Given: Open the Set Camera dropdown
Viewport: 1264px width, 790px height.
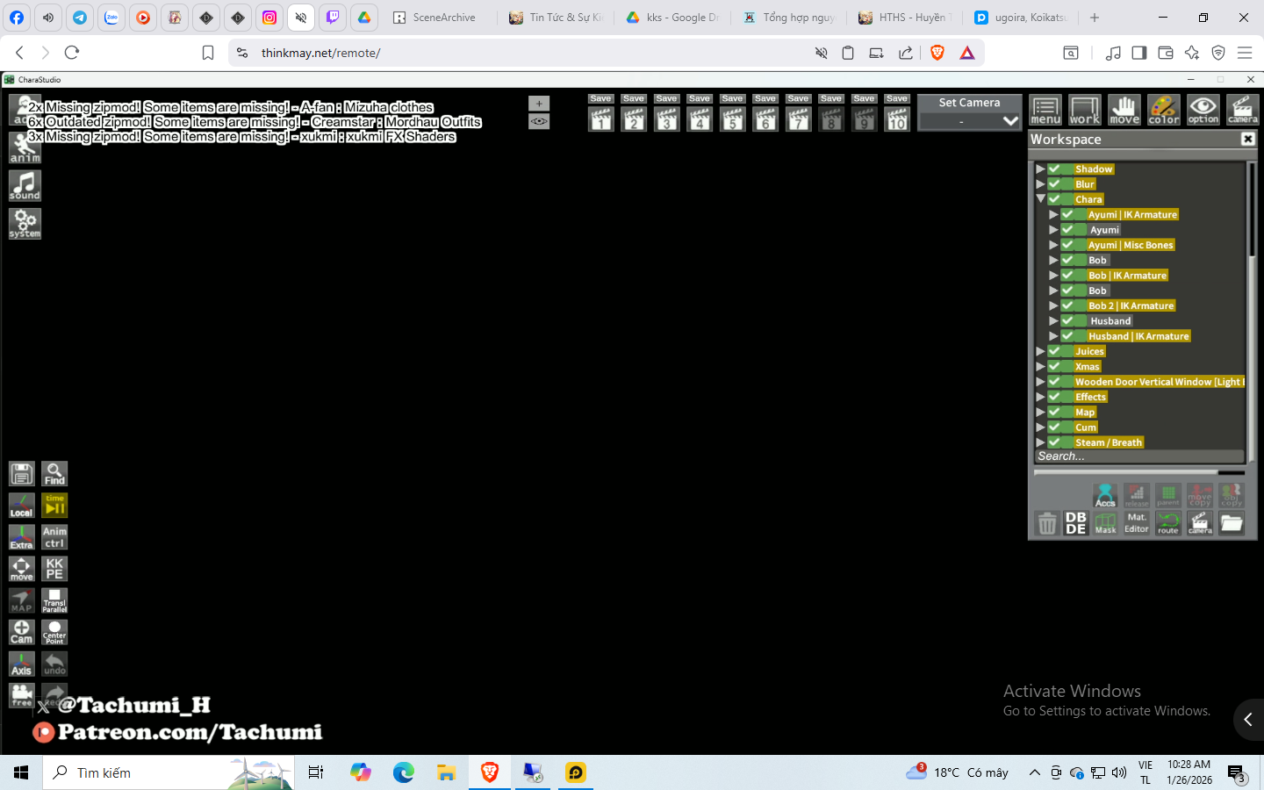Looking at the screenshot, I should coord(969,121).
